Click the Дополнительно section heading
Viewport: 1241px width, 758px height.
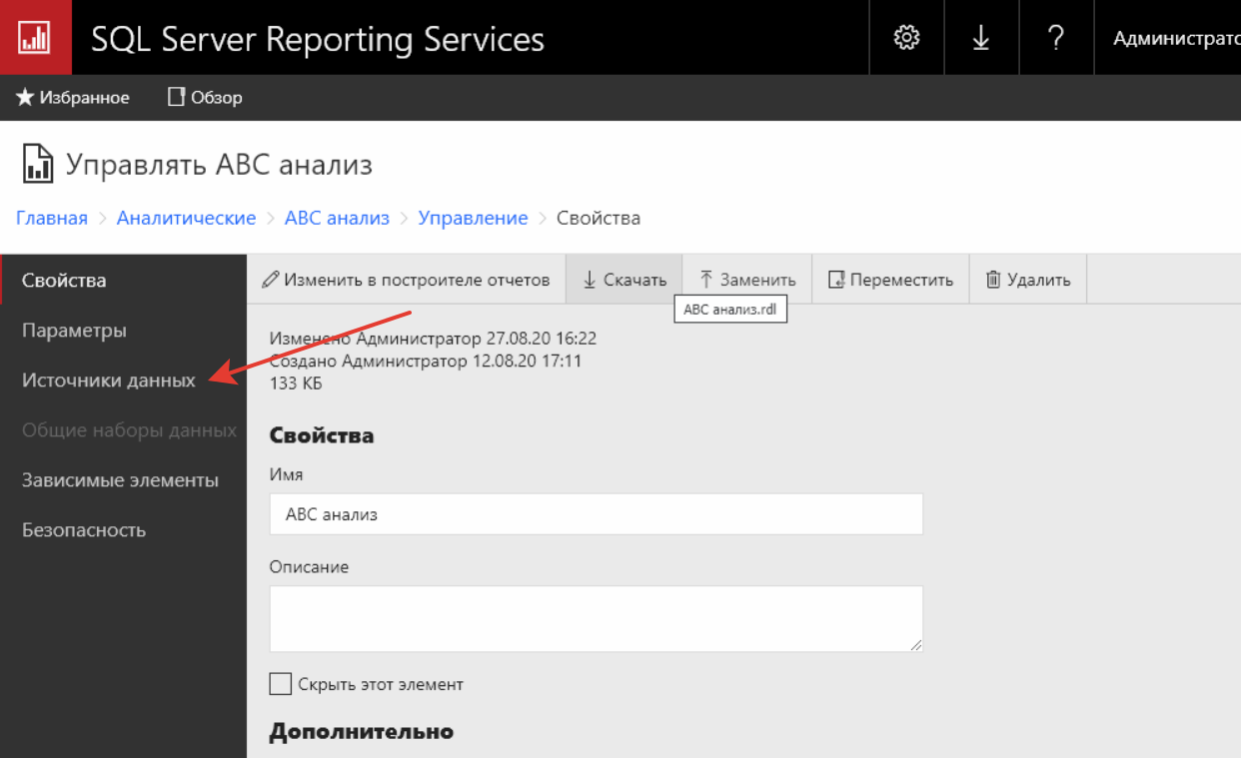click(361, 732)
